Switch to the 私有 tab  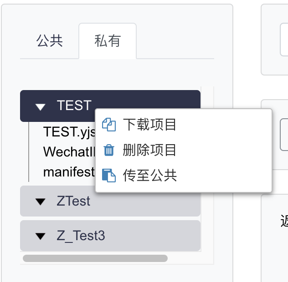click(108, 41)
